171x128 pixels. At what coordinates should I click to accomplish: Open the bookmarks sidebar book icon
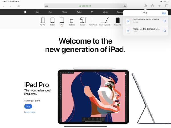pyautogui.click(x=18, y=6)
